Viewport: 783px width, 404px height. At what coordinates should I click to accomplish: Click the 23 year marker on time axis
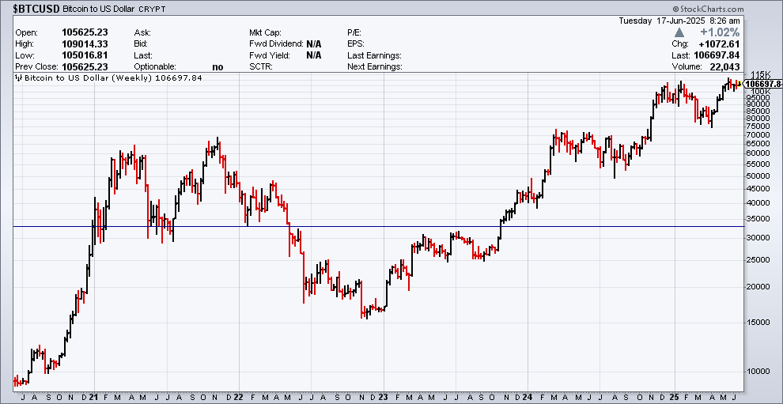click(384, 398)
